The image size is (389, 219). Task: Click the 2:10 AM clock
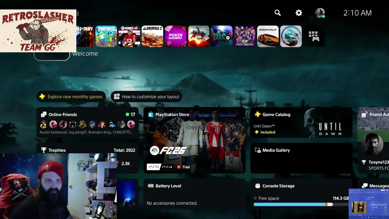tap(357, 13)
